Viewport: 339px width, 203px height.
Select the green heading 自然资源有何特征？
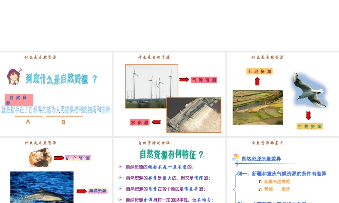[x=172, y=155]
